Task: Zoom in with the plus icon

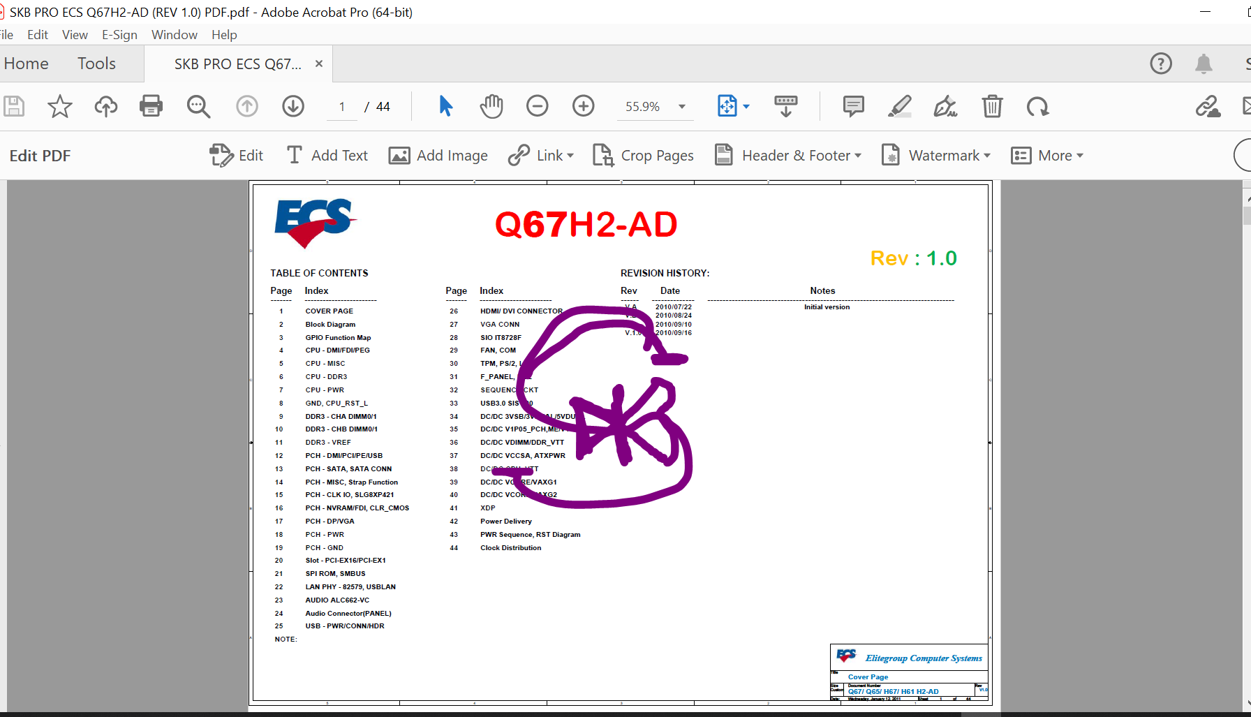Action: click(x=584, y=106)
